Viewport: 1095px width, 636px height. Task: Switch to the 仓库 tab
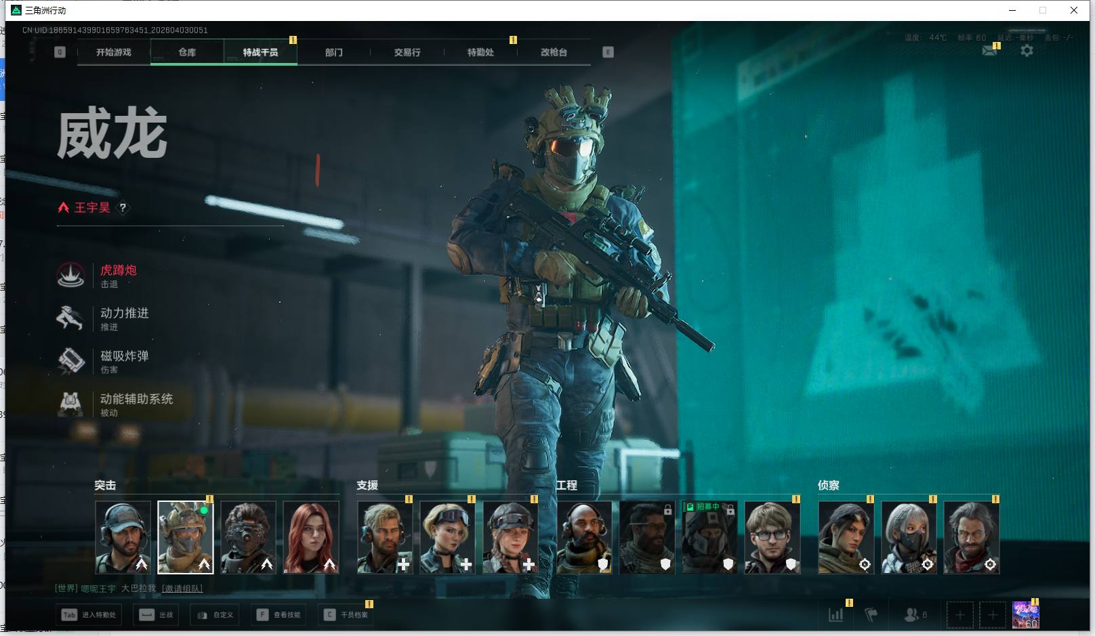(187, 52)
